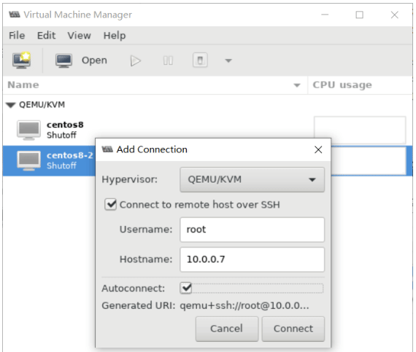Toggle the Autoconnect checkbox
This screenshot has height=352, width=416.
click(186, 288)
